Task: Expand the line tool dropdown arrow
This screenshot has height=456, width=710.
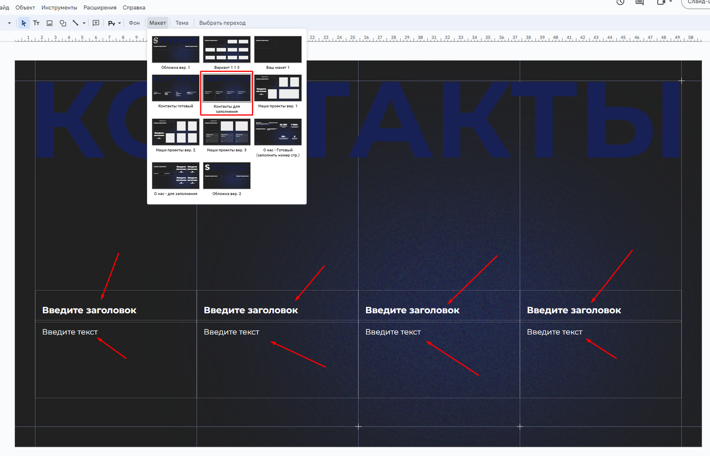Action: [84, 23]
